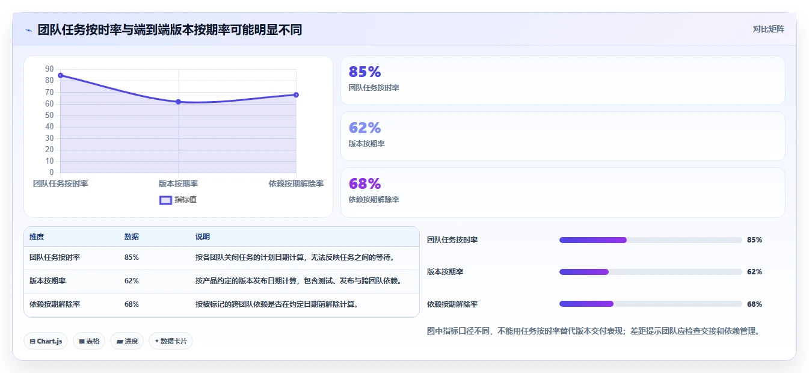Click the 版本按期率 progress bar
The height and width of the screenshot is (373, 809).
click(x=651, y=272)
